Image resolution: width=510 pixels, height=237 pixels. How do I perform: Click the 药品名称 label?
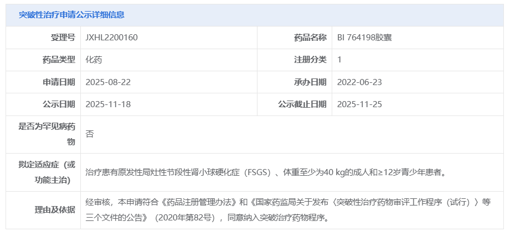[x=310, y=38]
